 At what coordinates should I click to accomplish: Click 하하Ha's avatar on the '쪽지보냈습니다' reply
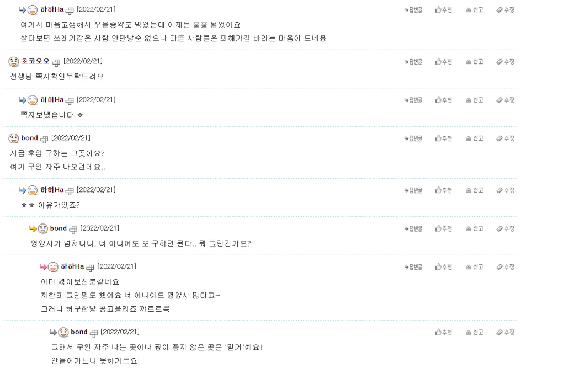click(x=33, y=100)
